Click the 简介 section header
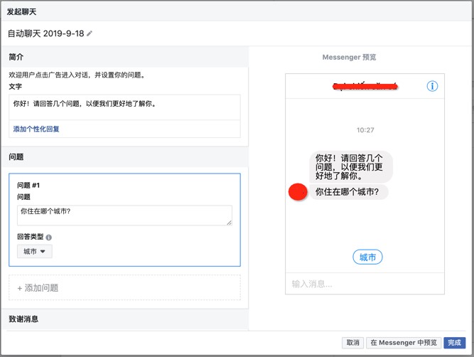Screen dimensions: 474x357 tap(124, 57)
